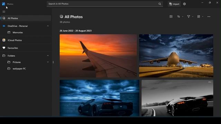
Task: Open the Settings gear icon
Action: pyautogui.click(x=184, y=4)
